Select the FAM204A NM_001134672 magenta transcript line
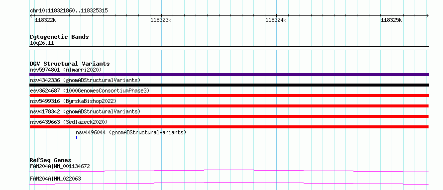The image size is (443, 190). pyautogui.click(x=229, y=171)
